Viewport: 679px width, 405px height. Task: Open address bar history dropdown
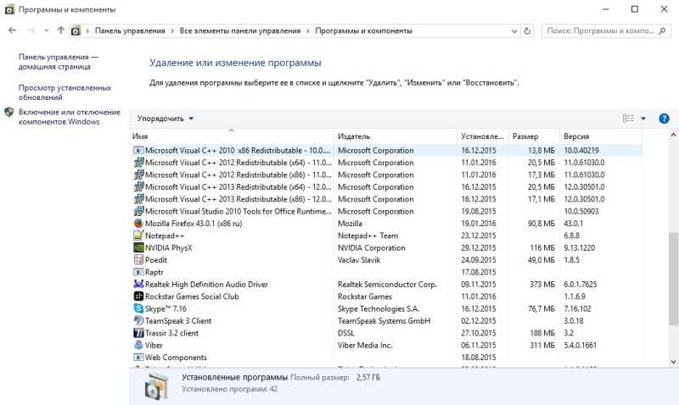(514, 31)
